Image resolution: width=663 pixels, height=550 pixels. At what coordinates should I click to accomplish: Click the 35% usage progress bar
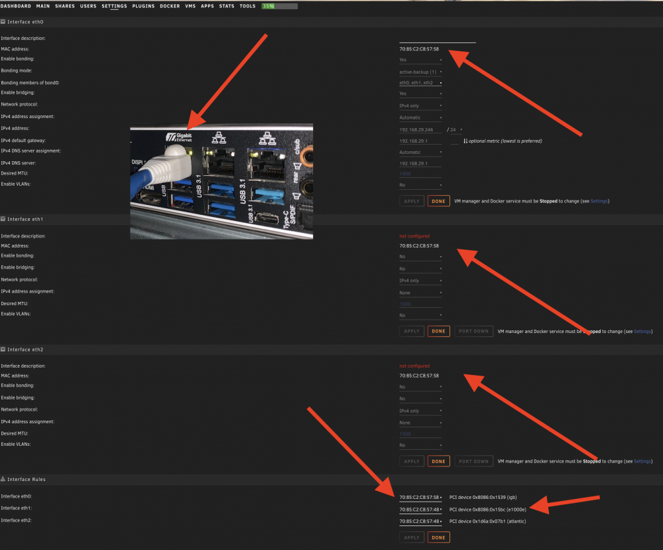(280, 6)
